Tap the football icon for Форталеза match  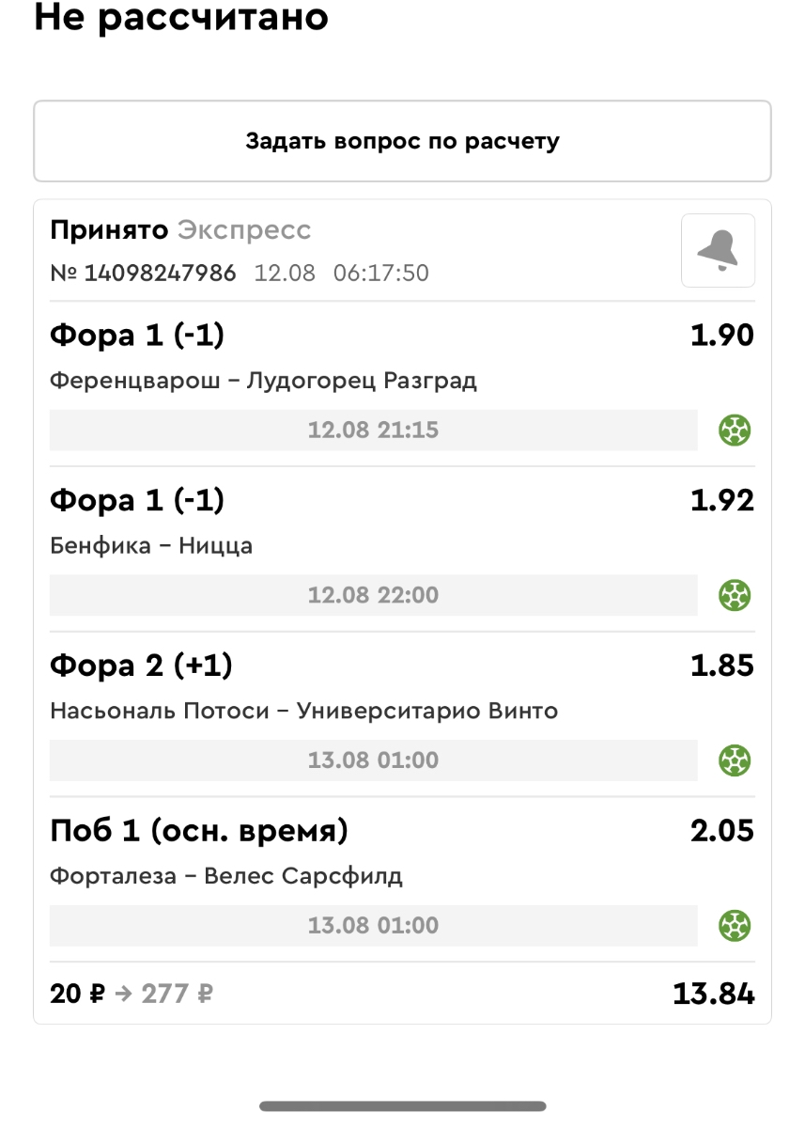(735, 925)
